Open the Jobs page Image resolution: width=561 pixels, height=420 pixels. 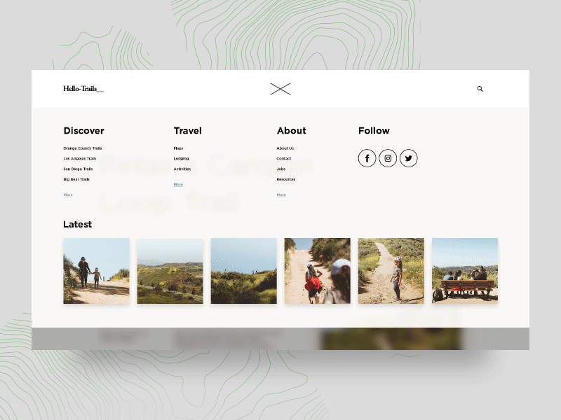coord(280,169)
